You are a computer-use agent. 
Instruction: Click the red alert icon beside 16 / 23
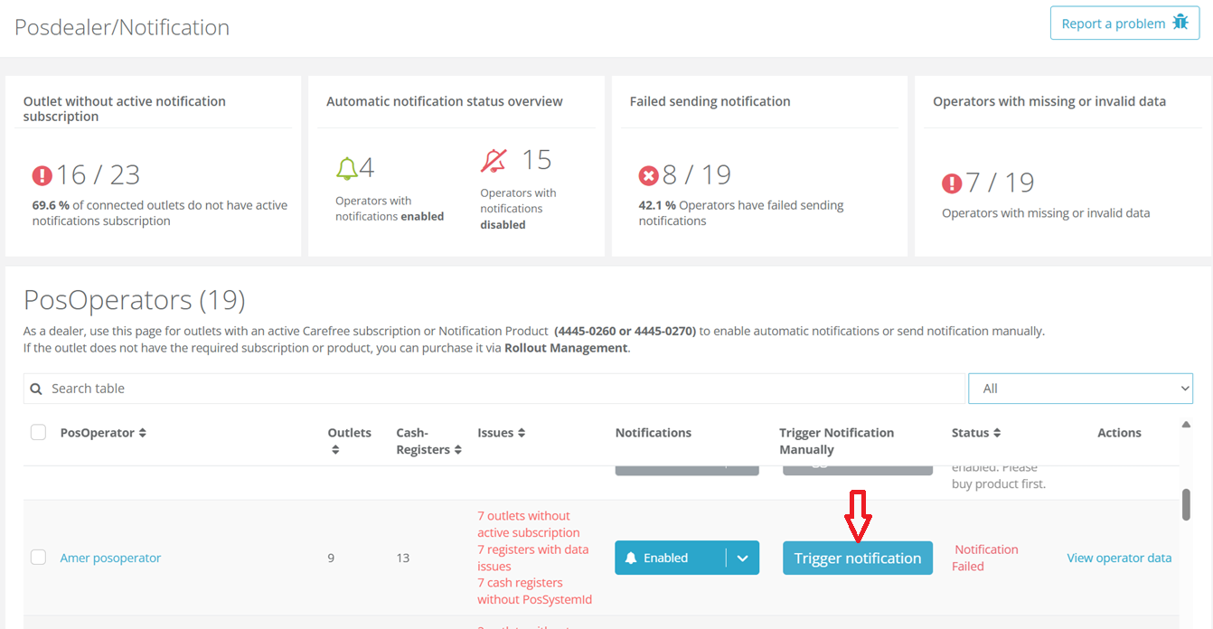[42, 175]
